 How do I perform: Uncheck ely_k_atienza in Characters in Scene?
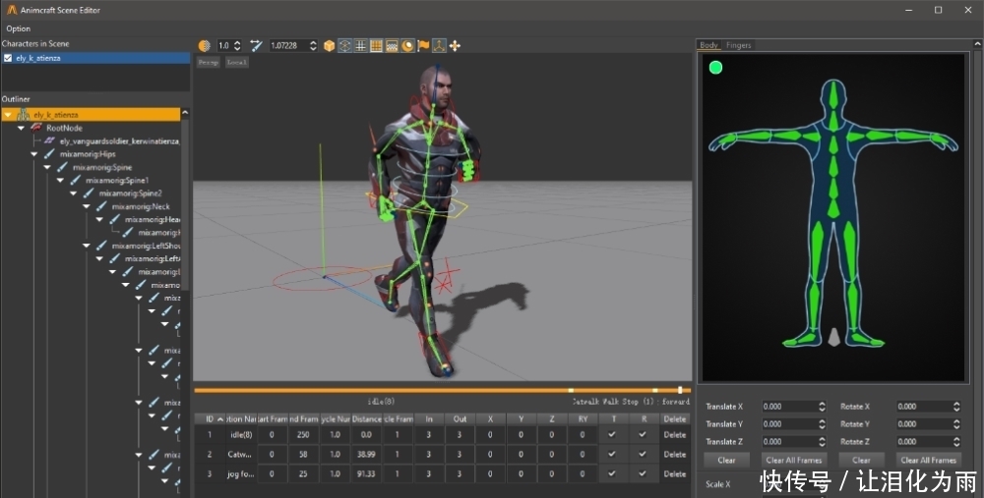pos(8,58)
